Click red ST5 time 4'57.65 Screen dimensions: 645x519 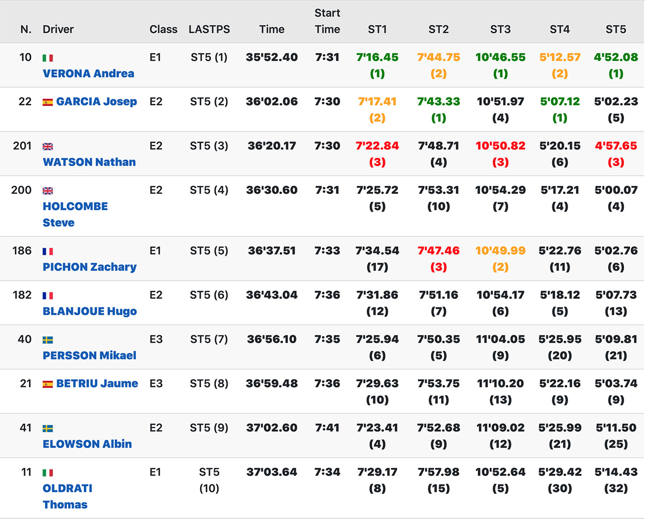pyautogui.click(x=616, y=146)
